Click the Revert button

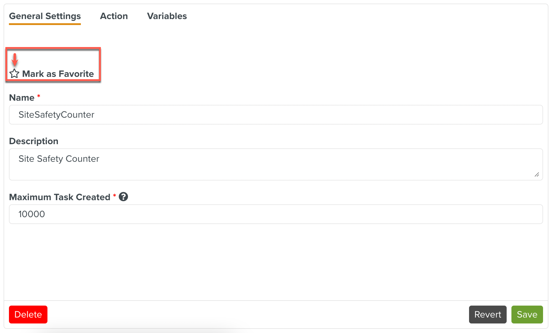point(488,315)
